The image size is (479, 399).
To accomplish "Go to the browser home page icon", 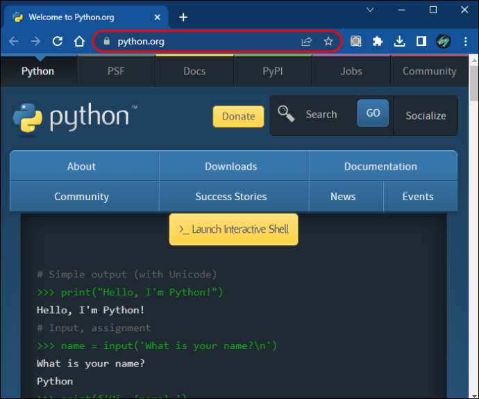I will point(79,41).
